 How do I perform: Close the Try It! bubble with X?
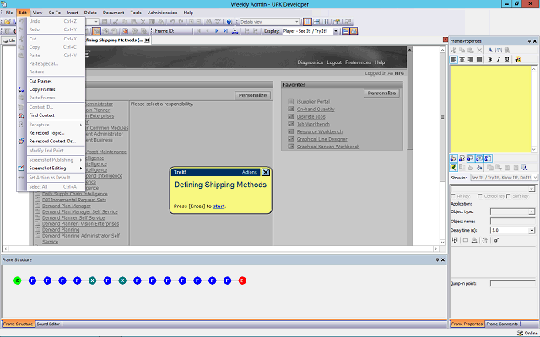tap(266, 172)
